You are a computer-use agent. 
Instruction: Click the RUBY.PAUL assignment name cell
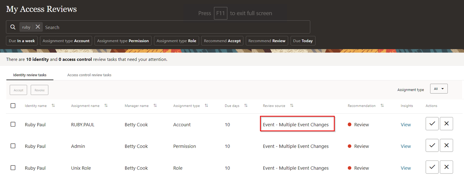[83, 124]
